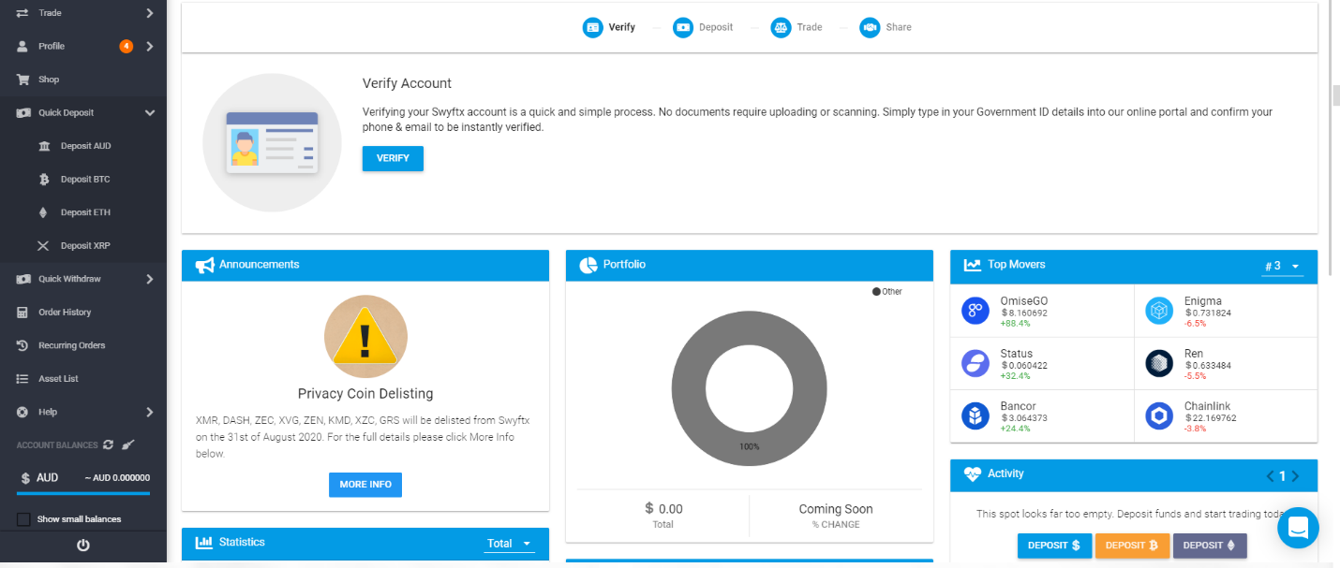The height and width of the screenshot is (568, 1340).
Task: Open Order History from sidebar
Action: (x=65, y=313)
